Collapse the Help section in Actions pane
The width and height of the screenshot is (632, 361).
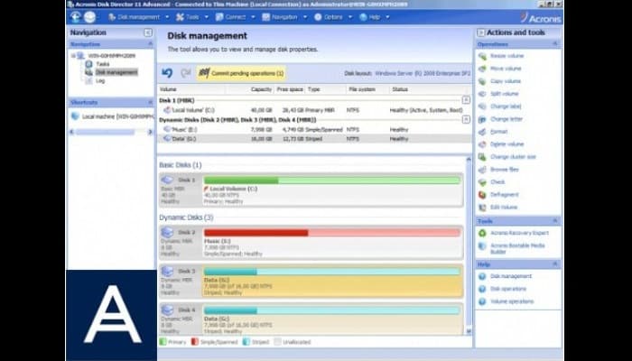[555, 264]
